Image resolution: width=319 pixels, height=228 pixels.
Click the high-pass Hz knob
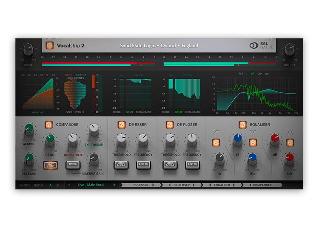pyautogui.click(x=219, y=159)
